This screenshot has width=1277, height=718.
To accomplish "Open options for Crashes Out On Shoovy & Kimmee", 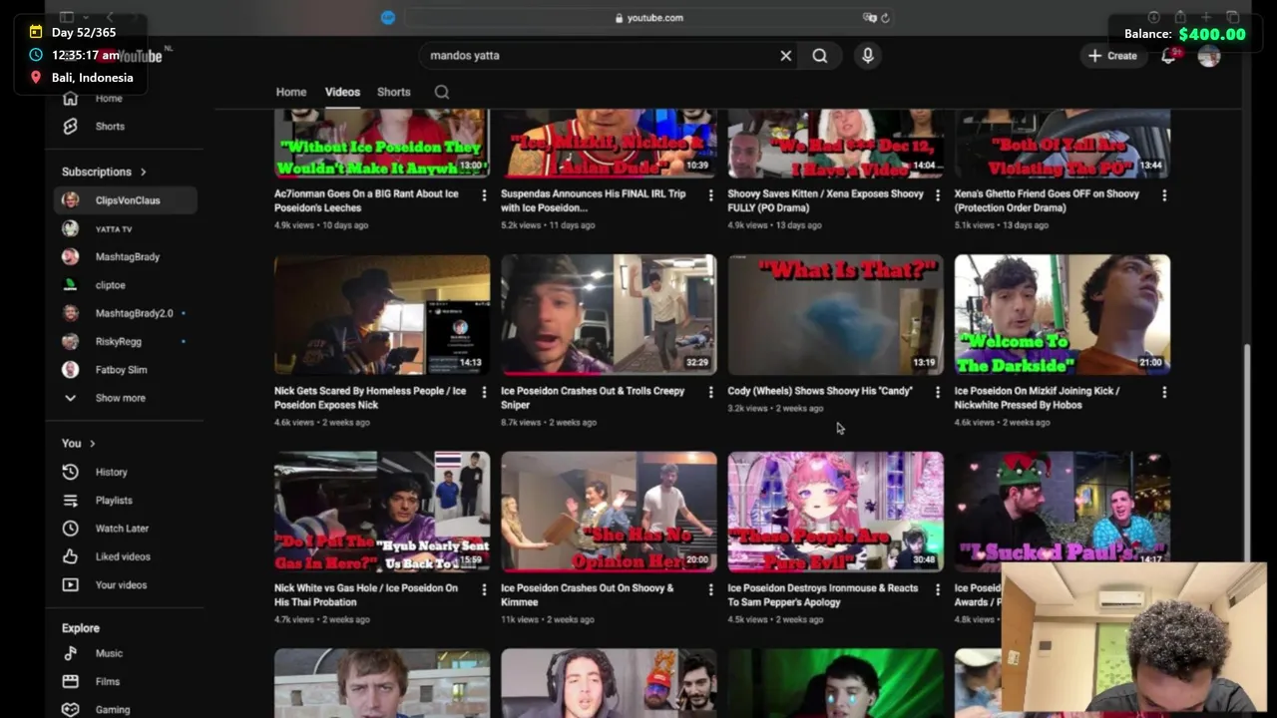I will [711, 590].
